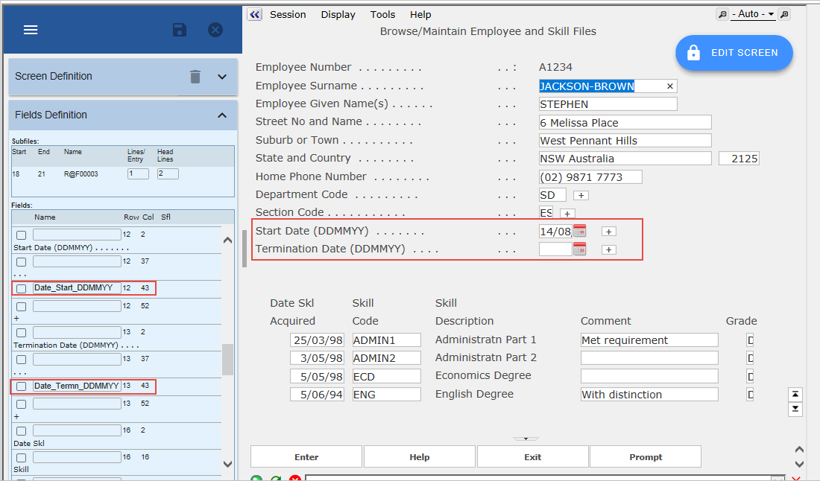Tick the Date_Start_DDMMYY field checkbox
Viewport: 820px width, 481px height.
(x=22, y=288)
